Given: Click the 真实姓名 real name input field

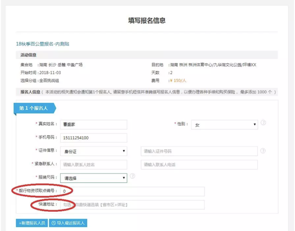Looking at the screenshot, I should click(93, 124).
